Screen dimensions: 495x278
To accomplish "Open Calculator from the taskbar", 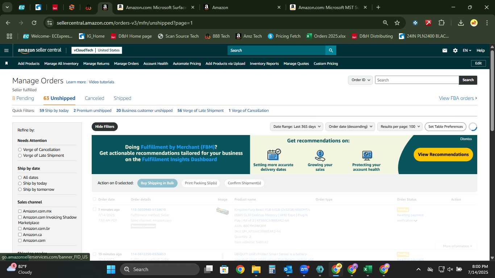I will (x=272, y=269).
